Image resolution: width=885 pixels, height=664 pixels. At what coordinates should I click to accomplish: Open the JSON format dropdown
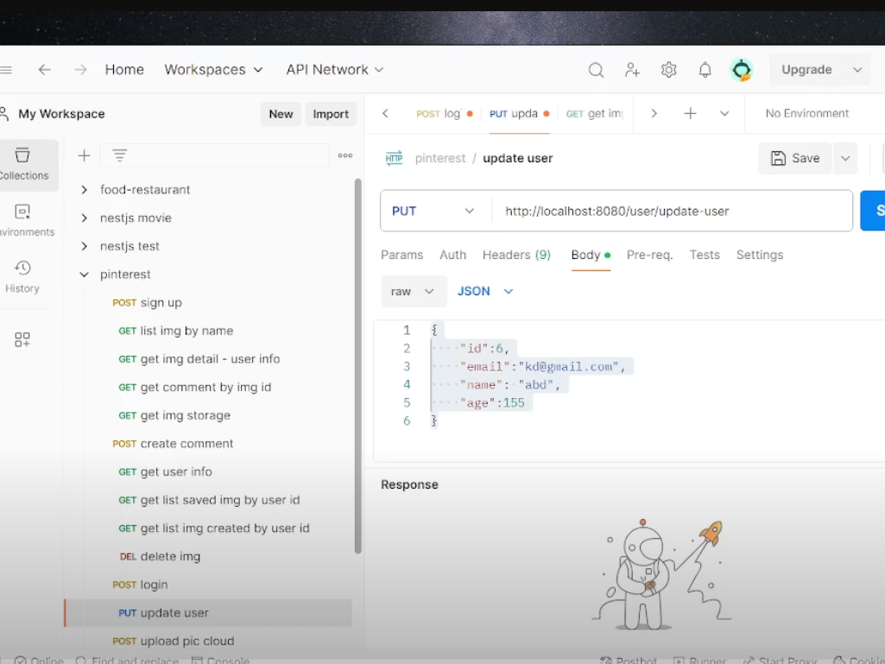[485, 291]
